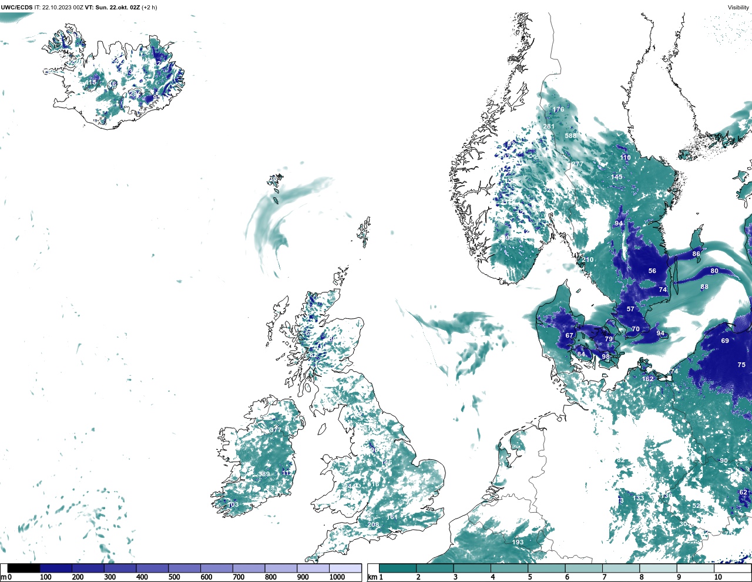Click the '84' visibility value
The image size is (752, 582).
(x=581, y=354)
